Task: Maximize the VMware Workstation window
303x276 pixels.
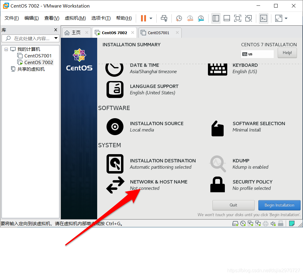Action: tap(276, 6)
